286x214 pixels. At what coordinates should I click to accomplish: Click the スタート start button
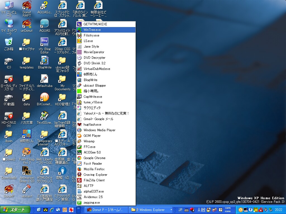point(15,210)
